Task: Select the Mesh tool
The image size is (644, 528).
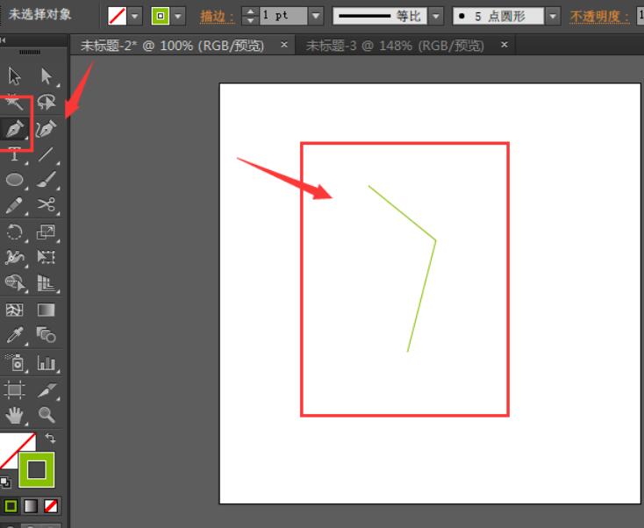Action: click(14, 310)
